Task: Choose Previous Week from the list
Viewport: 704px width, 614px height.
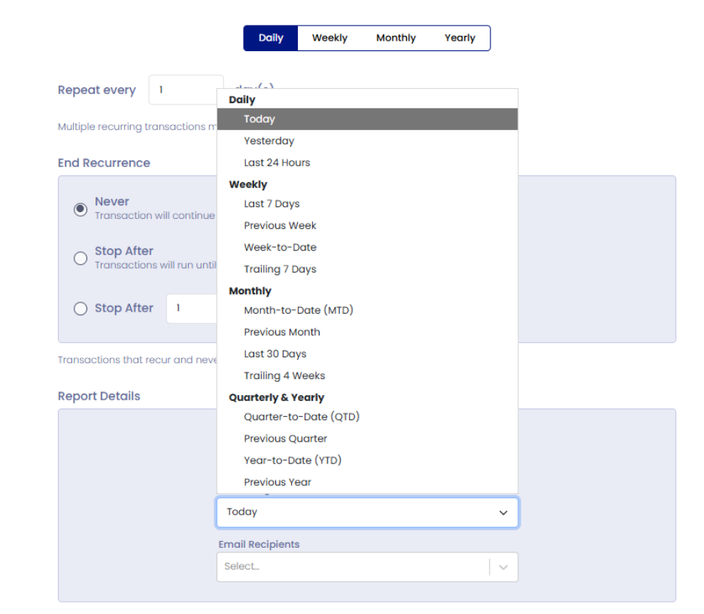Action: [x=280, y=226]
